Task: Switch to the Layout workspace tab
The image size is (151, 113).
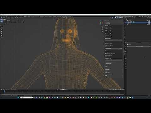Action: 25,16
